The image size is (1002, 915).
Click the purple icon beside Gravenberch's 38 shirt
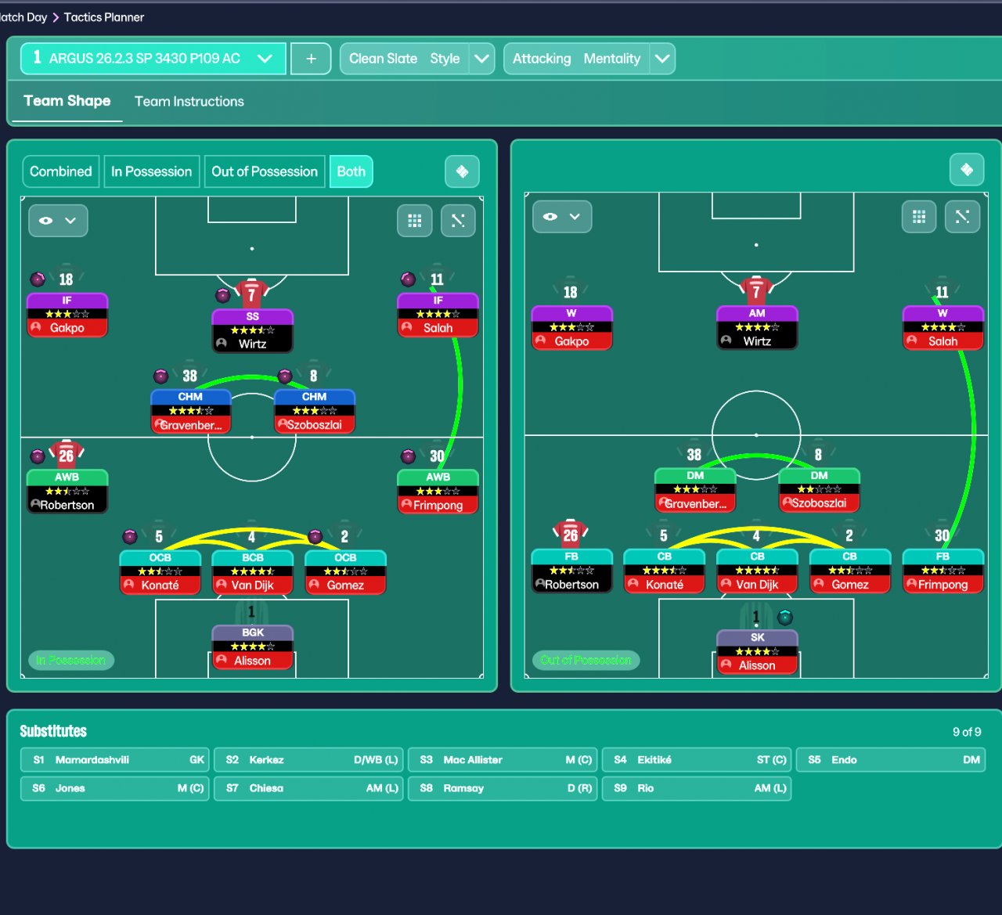tap(160, 376)
